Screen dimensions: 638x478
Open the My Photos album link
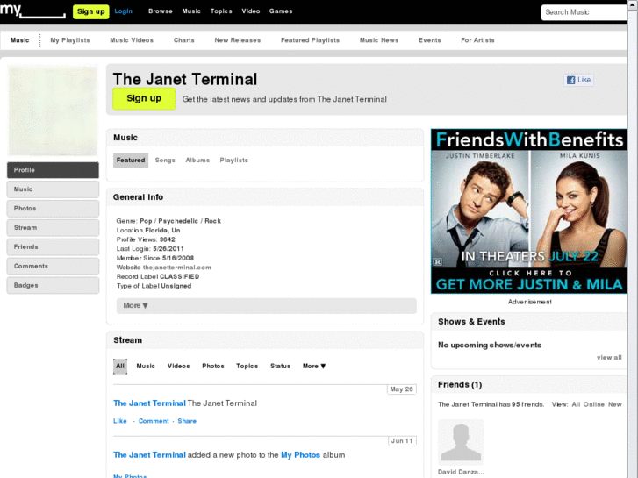pyautogui.click(x=301, y=455)
